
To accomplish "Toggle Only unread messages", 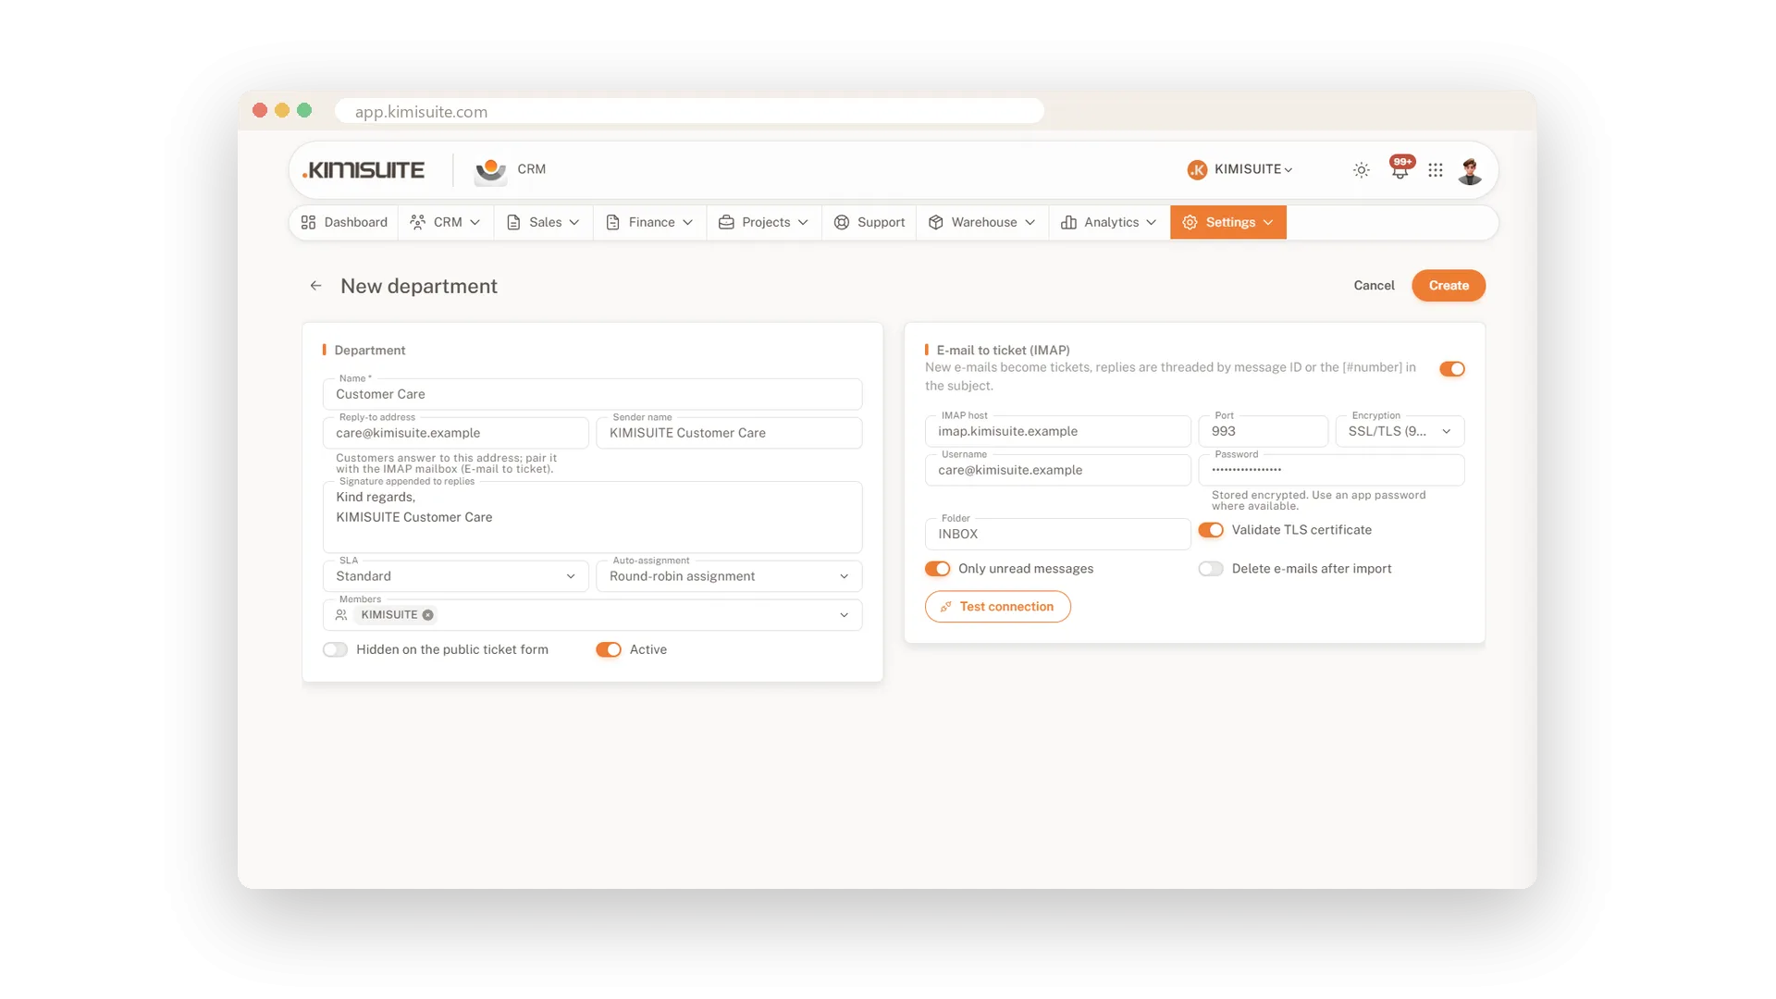I will click(x=937, y=569).
